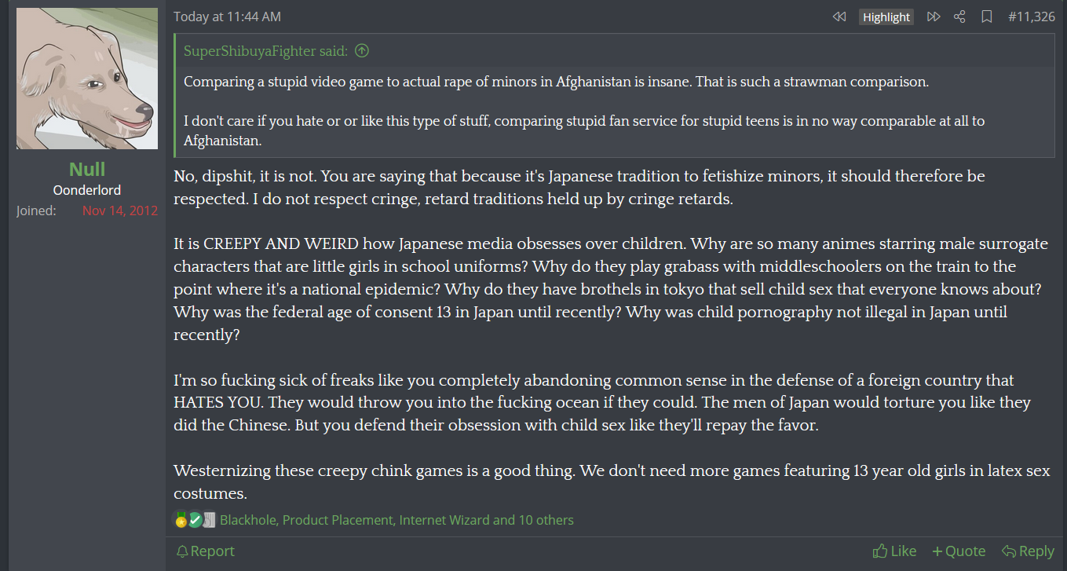Image resolution: width=1067 pixels, height=571 pixels.
Task: Click the timestamp Today at 11:44 AM
Action: tap(227, 16)
